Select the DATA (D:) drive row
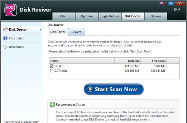This screenshot has width=187, height=123. [x=114, y=71]
